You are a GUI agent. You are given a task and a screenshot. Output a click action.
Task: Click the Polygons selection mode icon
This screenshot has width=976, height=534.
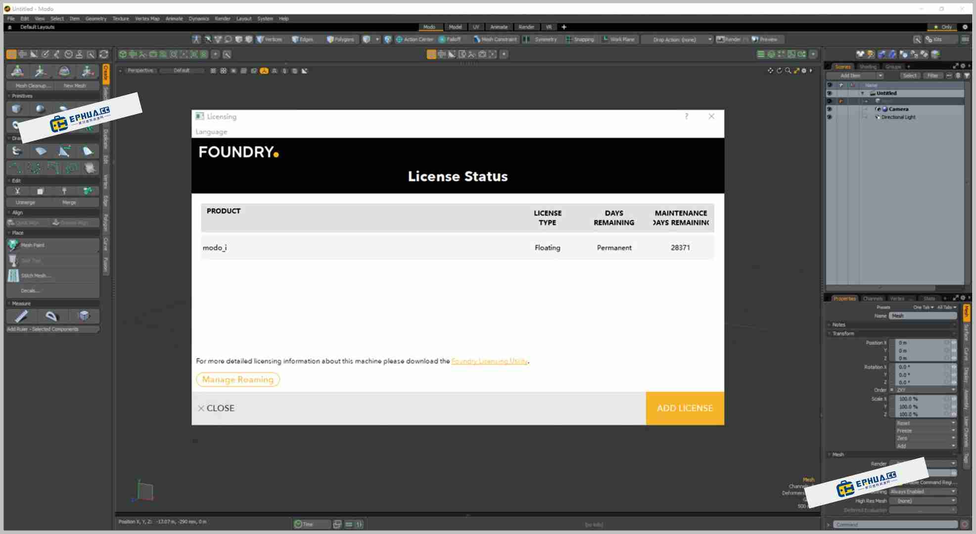coord(330,40)
